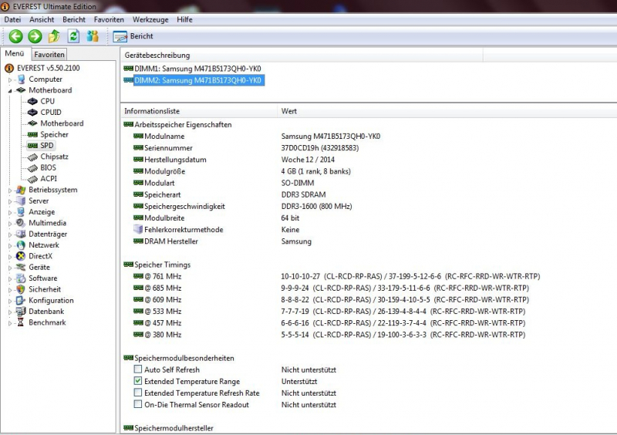The height and width of the screenshot is (435, 617).
Task: Select the DirectX tree item
Action: pos(41,256)
